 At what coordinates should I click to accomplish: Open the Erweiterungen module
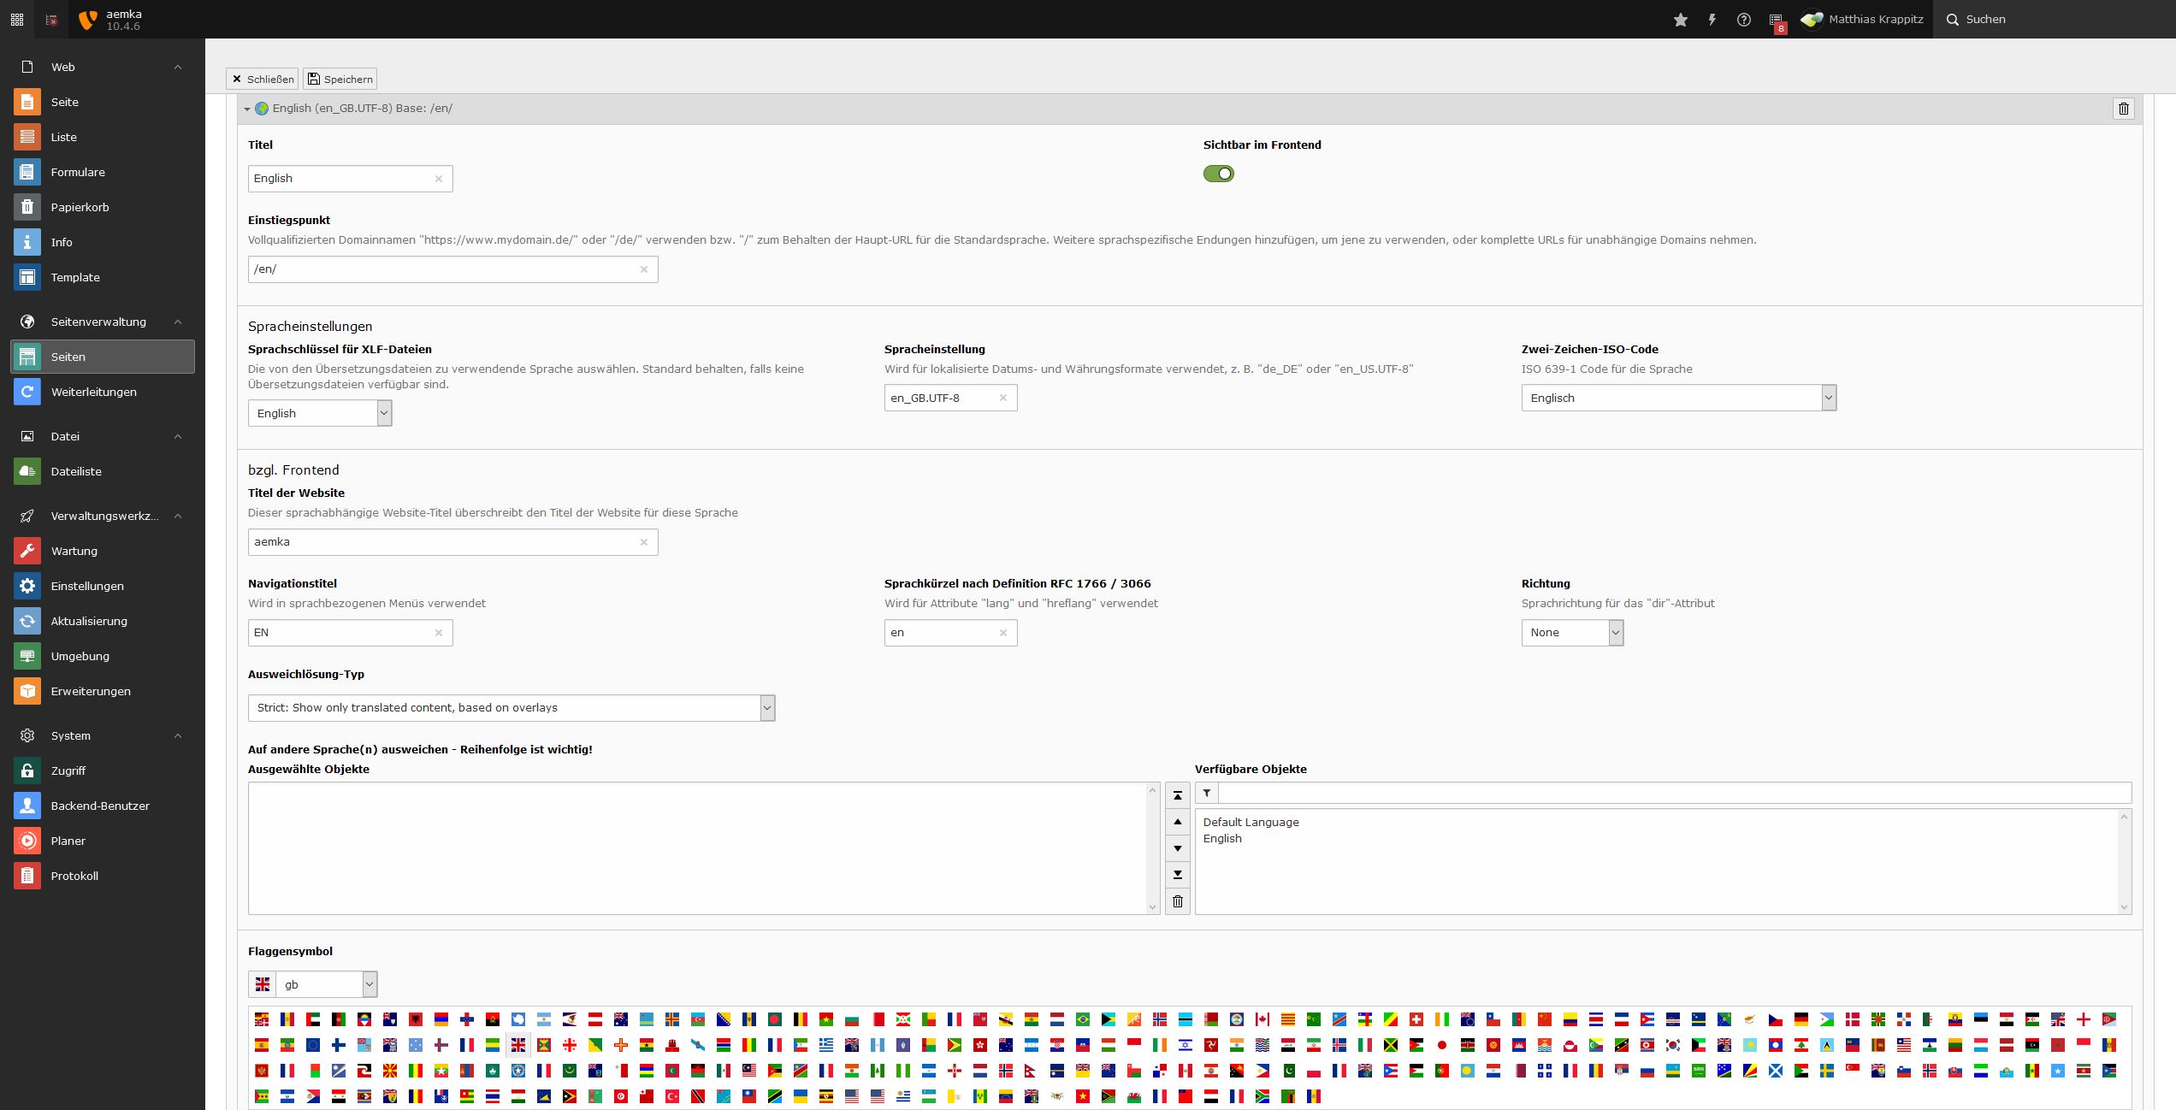[90, 691]
